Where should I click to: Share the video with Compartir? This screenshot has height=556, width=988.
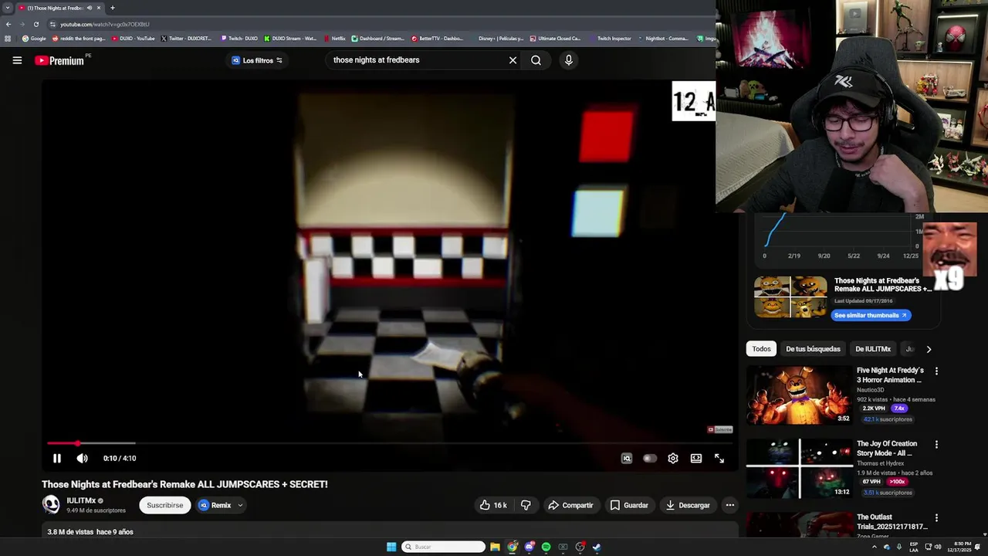pos(570,505)
